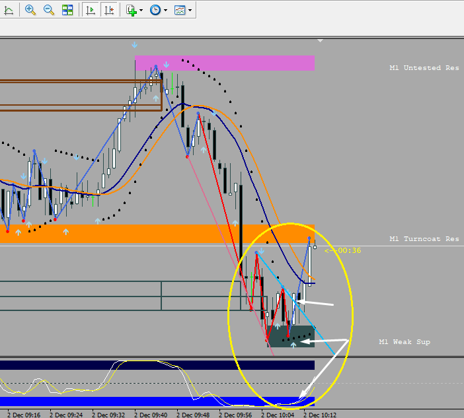This screenshot has height=418, width=464.
Task: Expand the Templates dropdown arrow
Action: pos(190,11)
